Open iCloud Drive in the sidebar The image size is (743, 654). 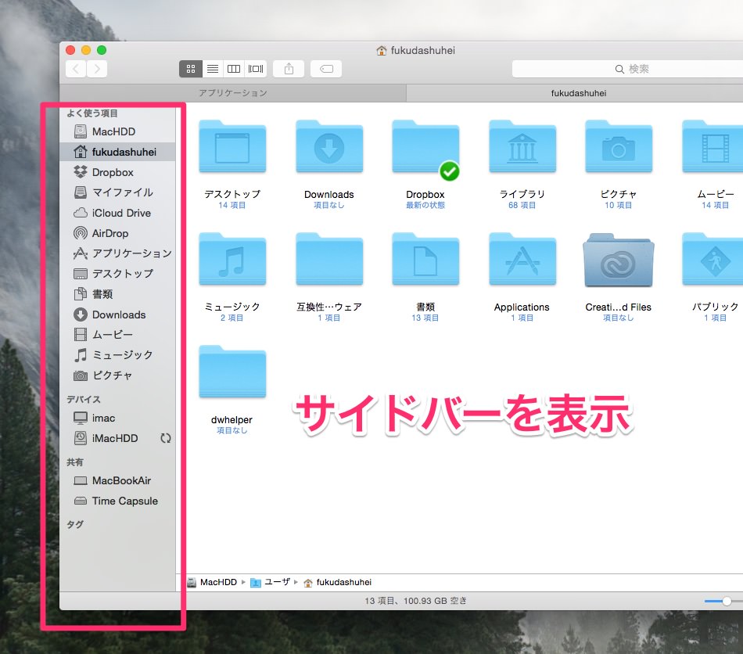pyautogui.click(x=117, y=213)
